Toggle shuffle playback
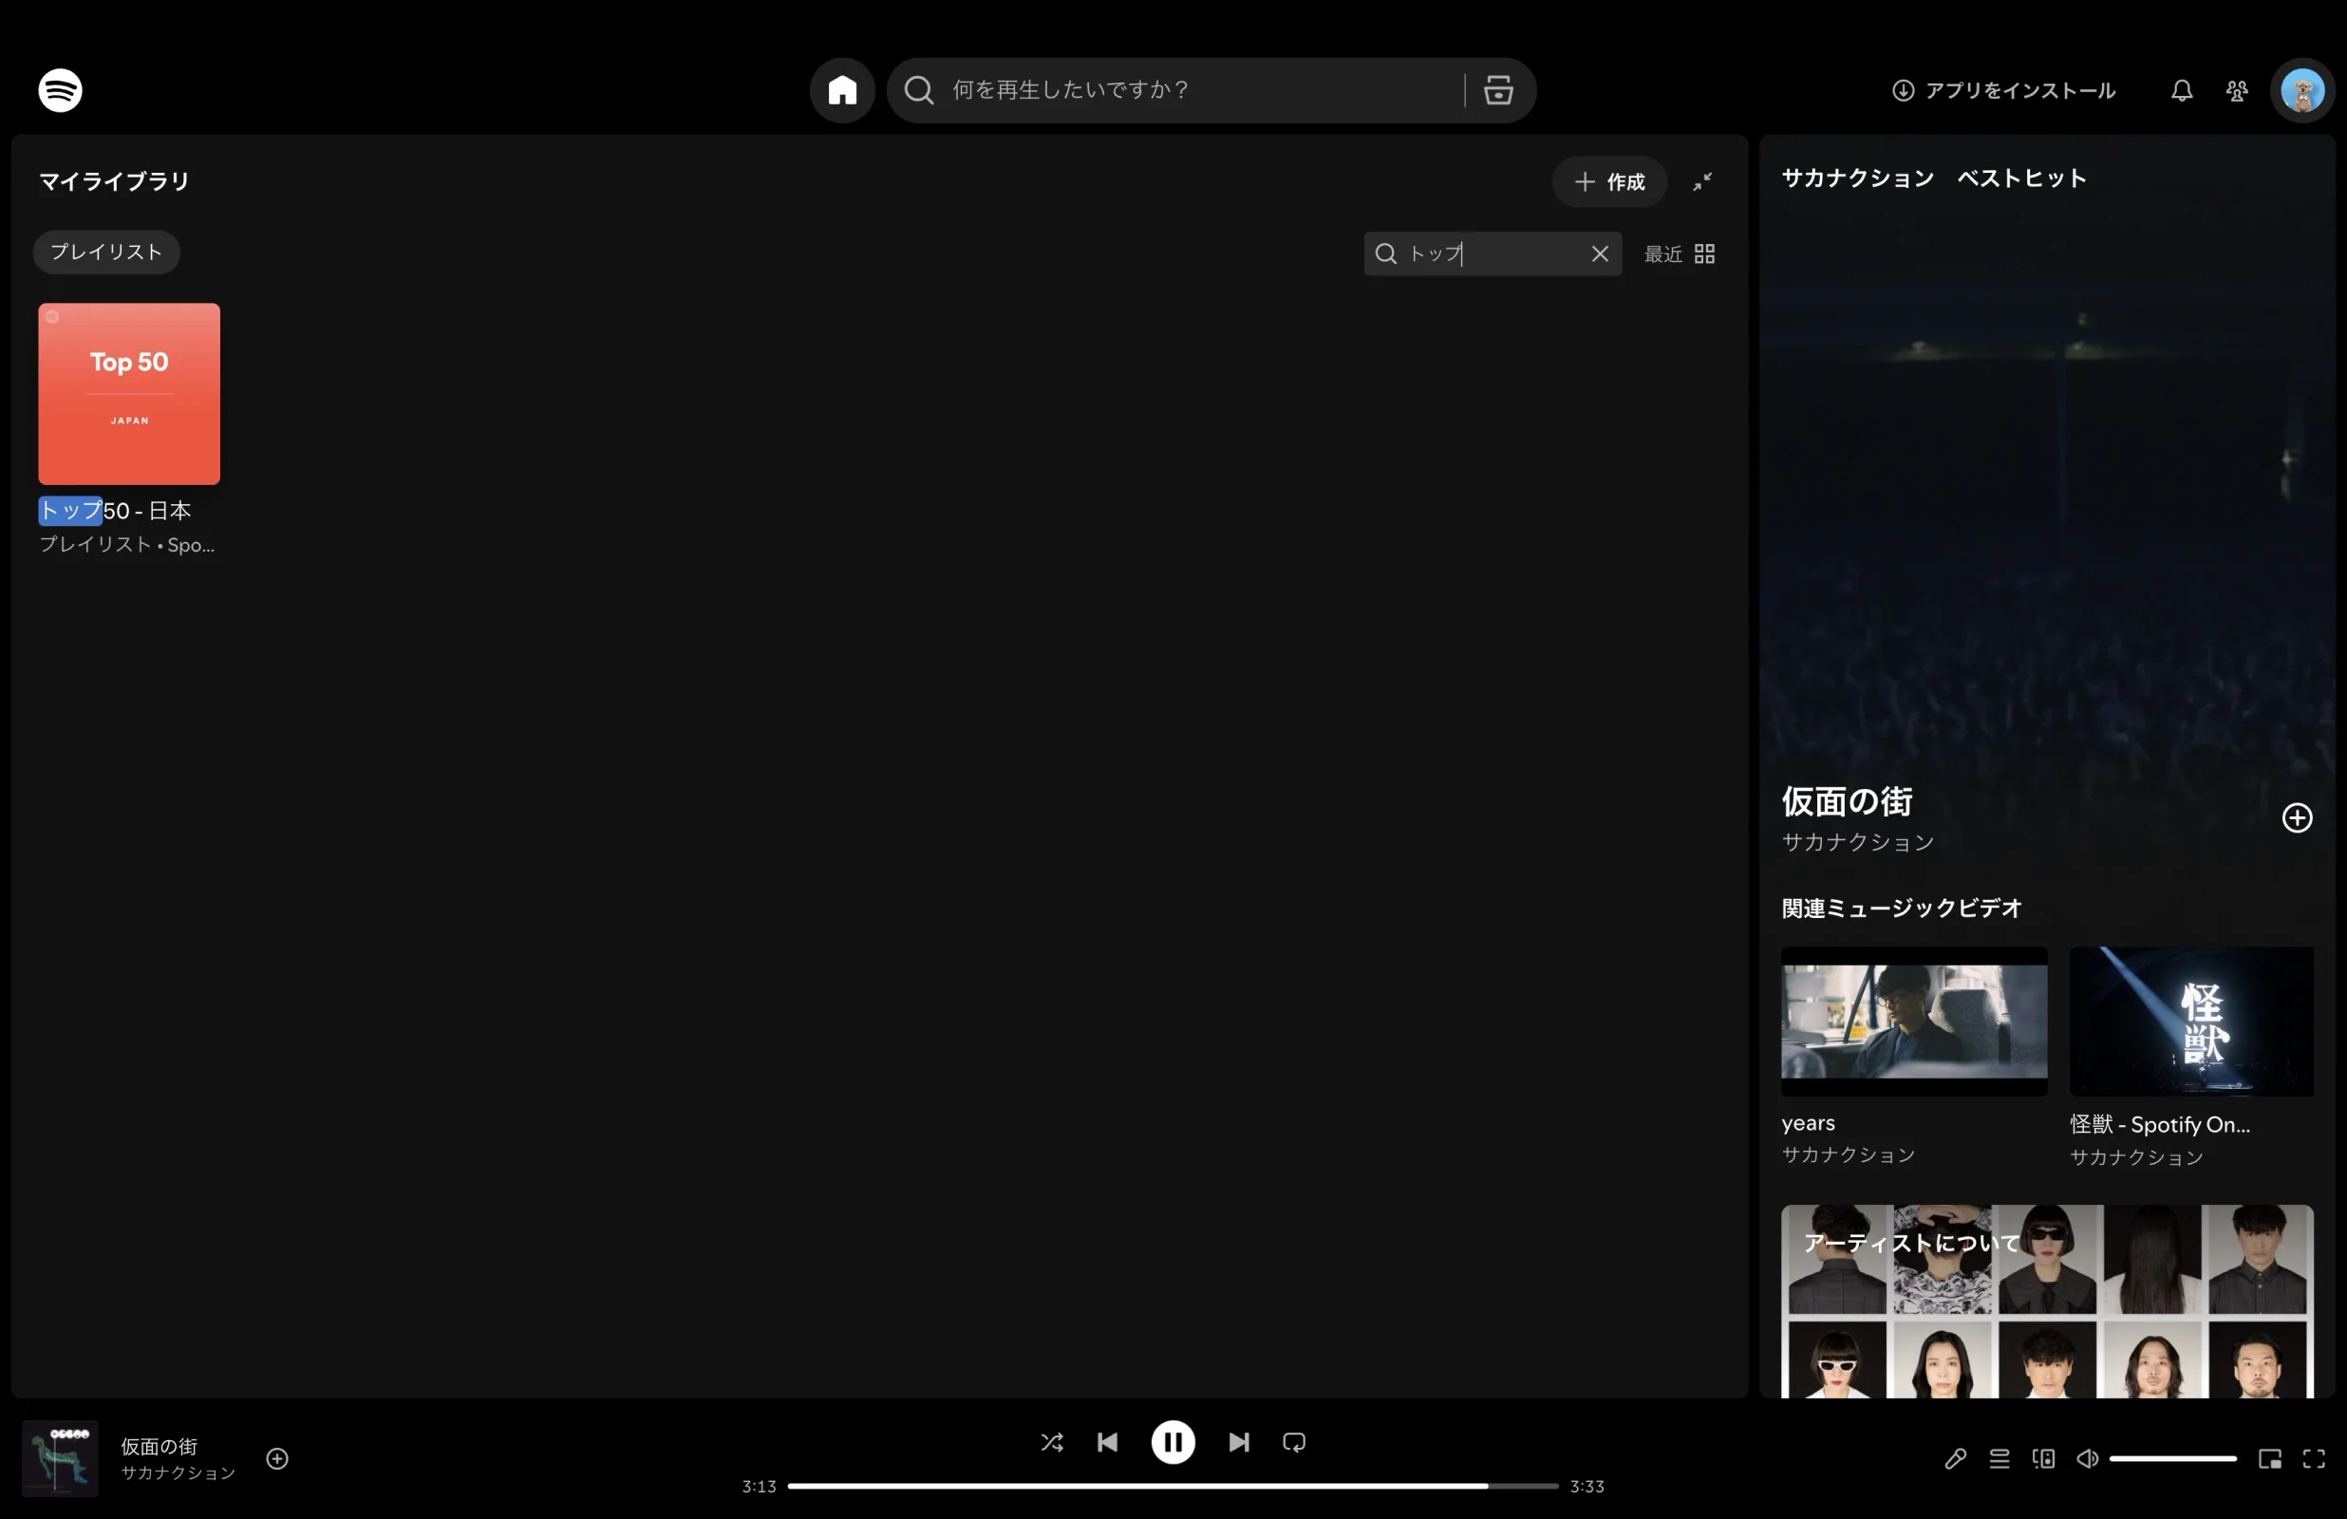This screenshot has height=1519, width=2347. (x=1051, y=1442)
